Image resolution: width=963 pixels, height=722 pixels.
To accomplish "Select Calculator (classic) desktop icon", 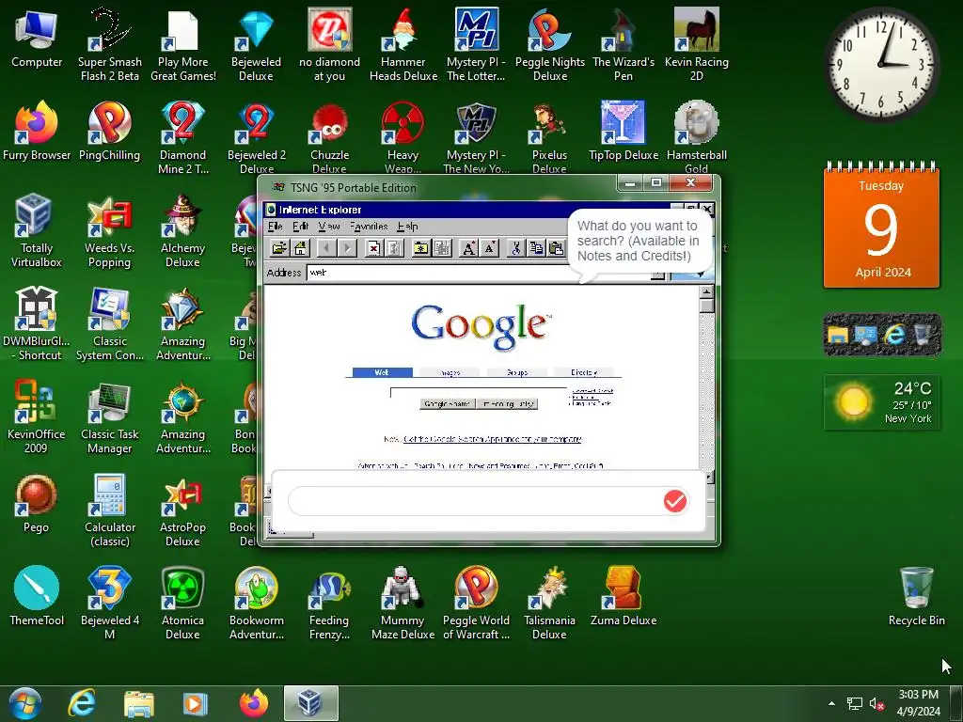I will [109, 510].
